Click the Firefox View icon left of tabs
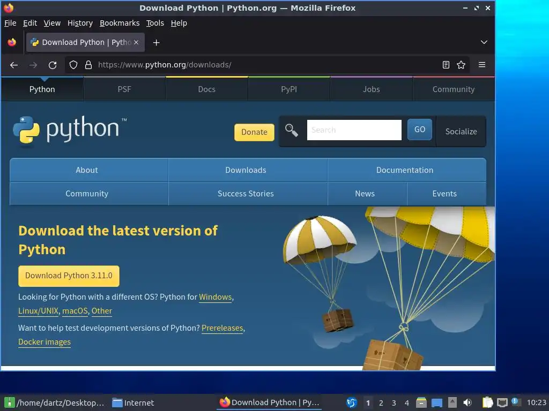549x411 pixels. (x=12, y=42)
